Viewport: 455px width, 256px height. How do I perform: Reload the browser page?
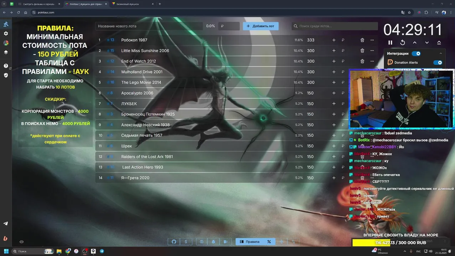tap(19, 12)
